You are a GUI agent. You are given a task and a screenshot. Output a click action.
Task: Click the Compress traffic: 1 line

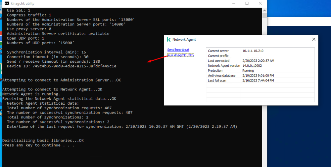click(x=29, y=15)
